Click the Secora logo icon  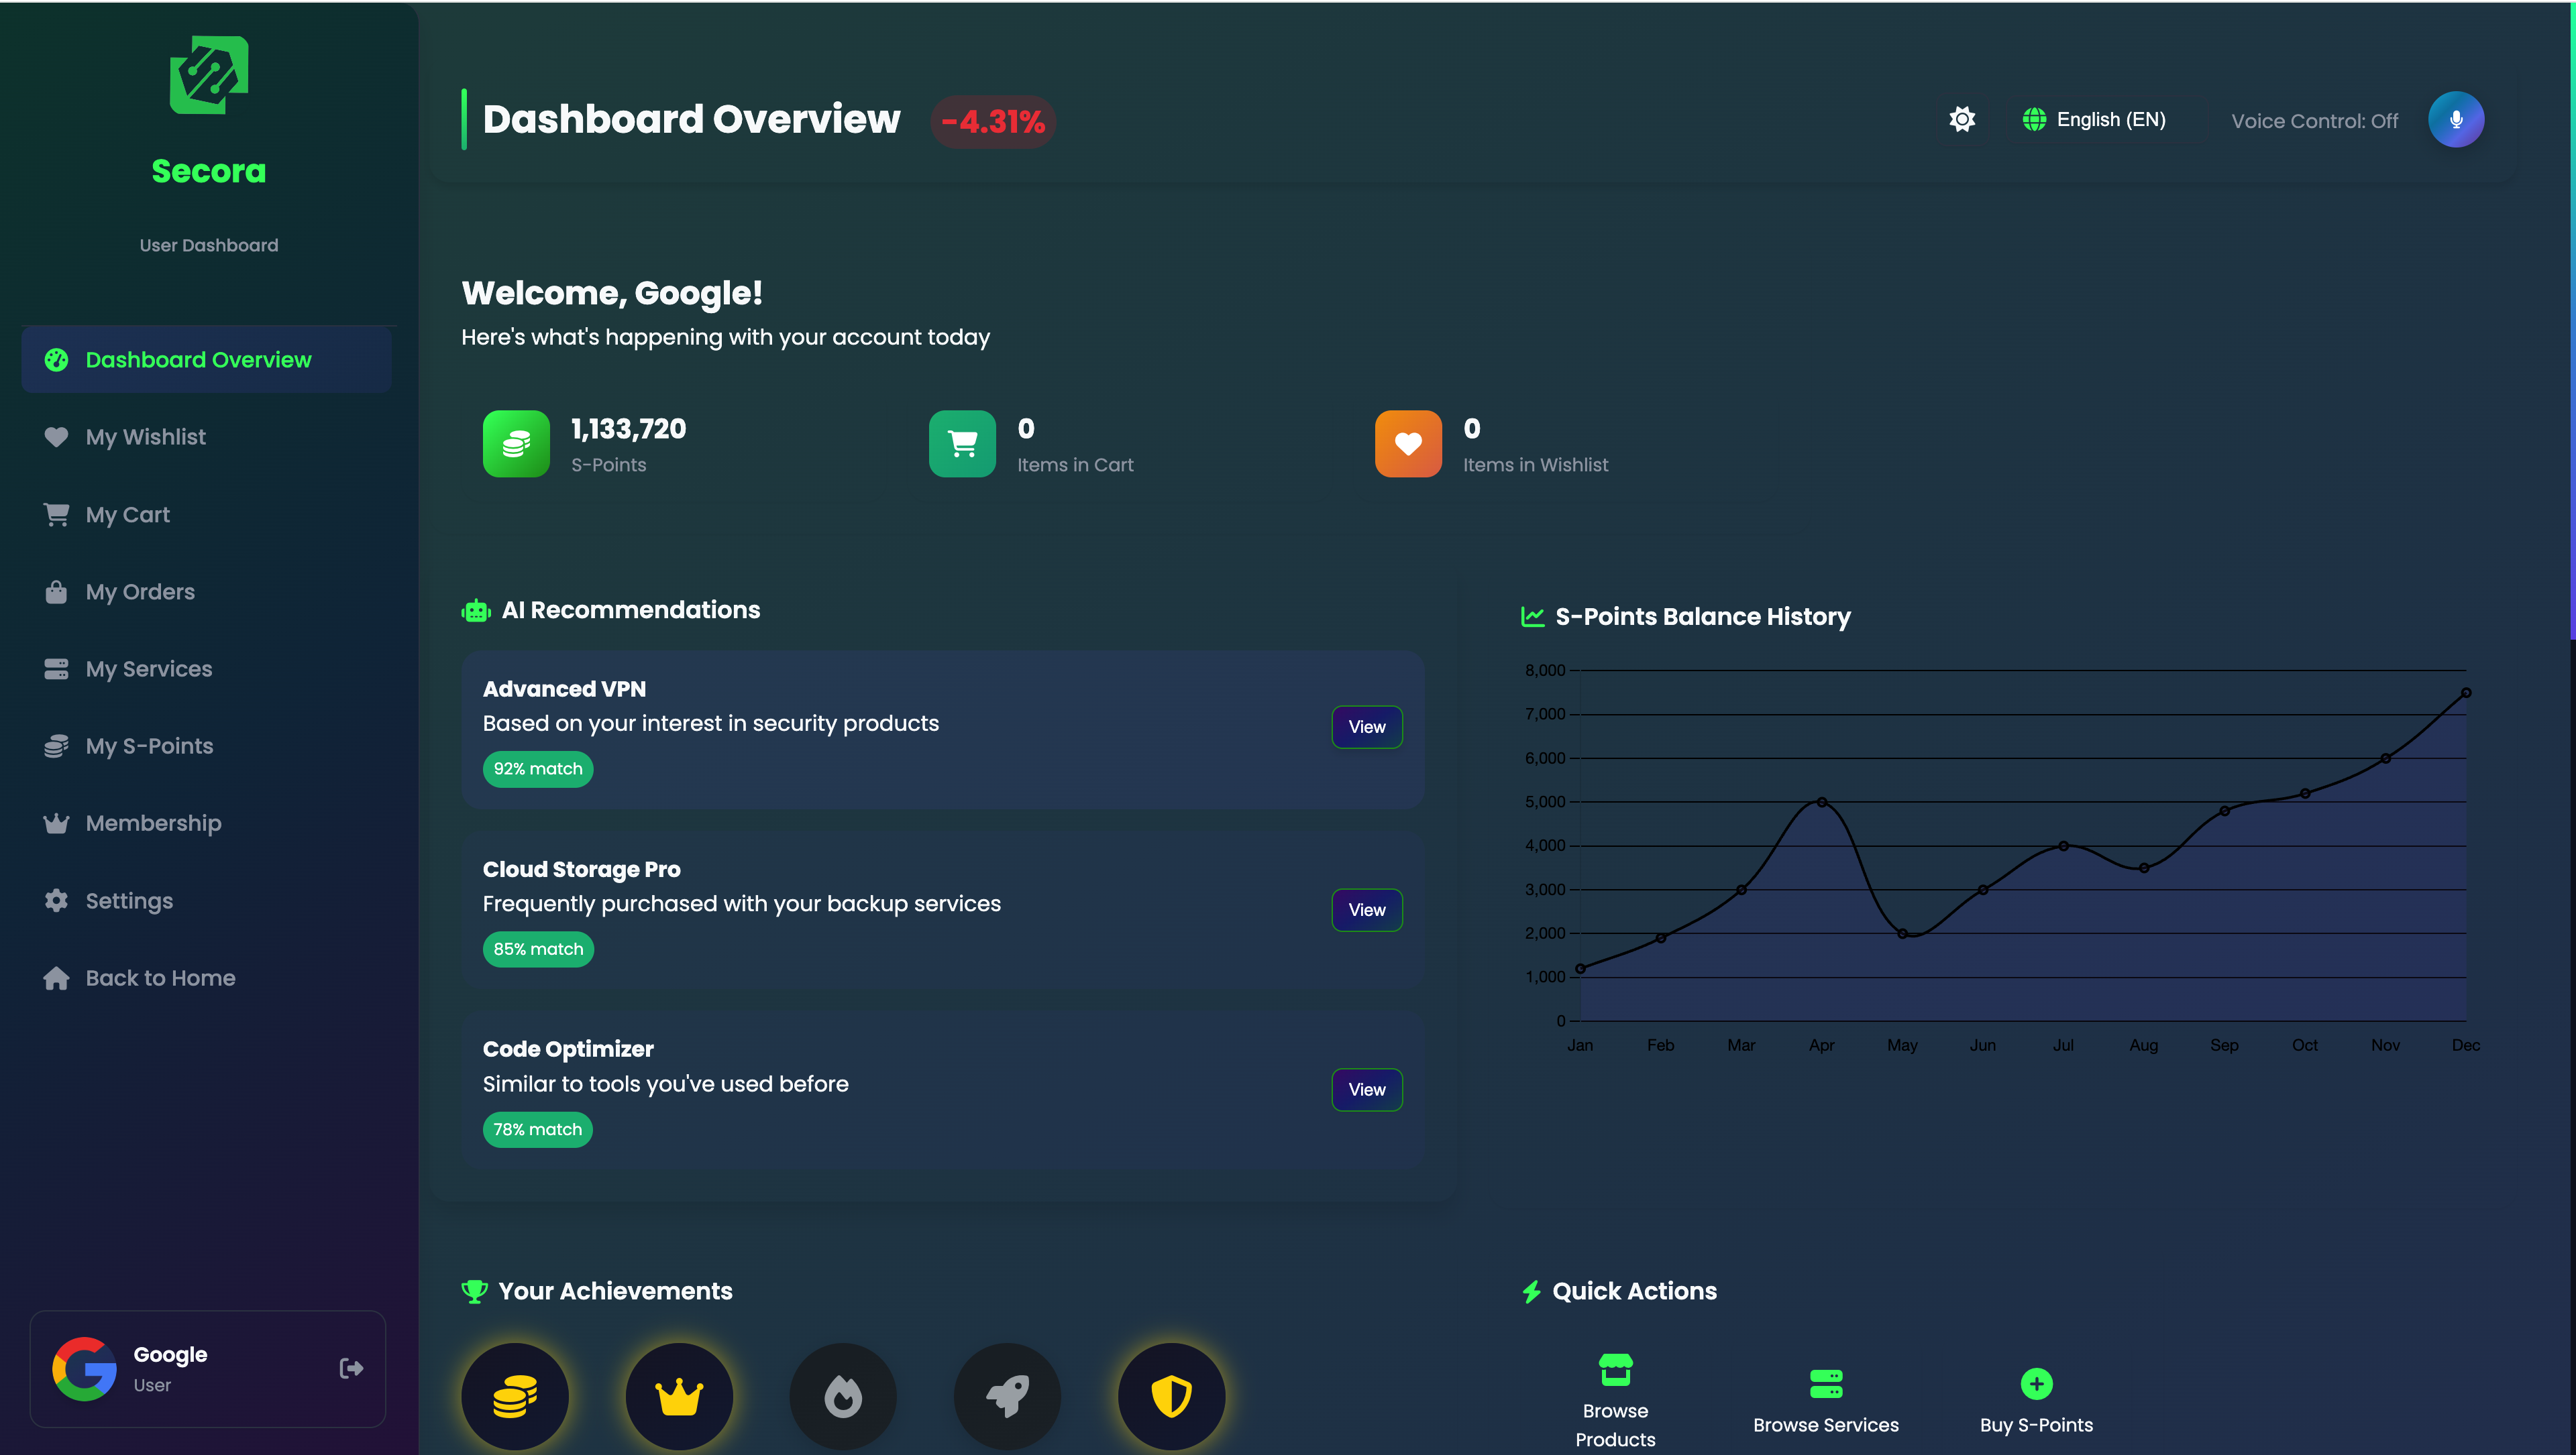click(x=209, y=75)
